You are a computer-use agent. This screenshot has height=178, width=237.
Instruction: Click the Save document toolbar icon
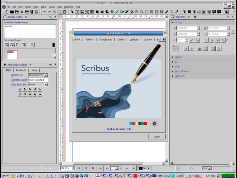click(x=17, y=12)
